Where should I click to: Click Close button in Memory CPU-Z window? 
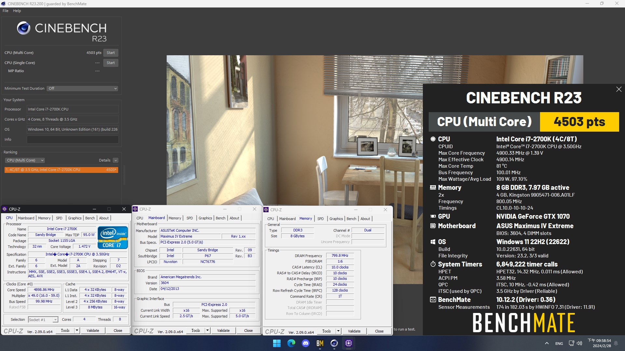click(379, 331)
